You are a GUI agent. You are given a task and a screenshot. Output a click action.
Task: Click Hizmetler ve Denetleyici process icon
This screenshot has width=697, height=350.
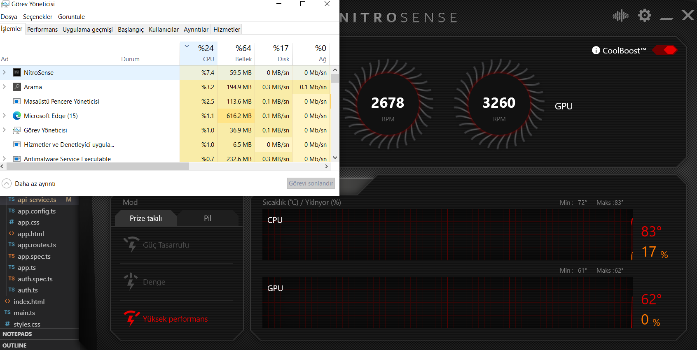17,144
